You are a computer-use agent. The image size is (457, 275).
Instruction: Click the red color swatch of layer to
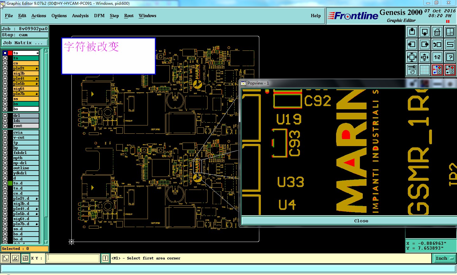coord(10,53)
